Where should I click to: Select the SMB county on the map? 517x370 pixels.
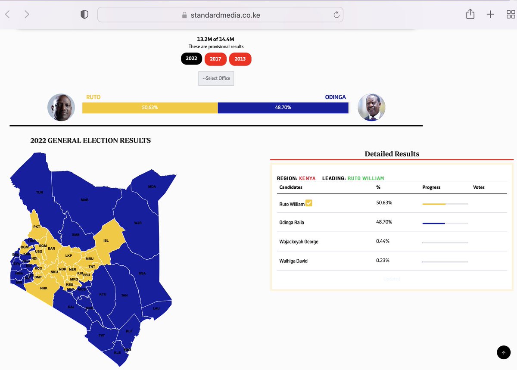[x=76, y=235]
